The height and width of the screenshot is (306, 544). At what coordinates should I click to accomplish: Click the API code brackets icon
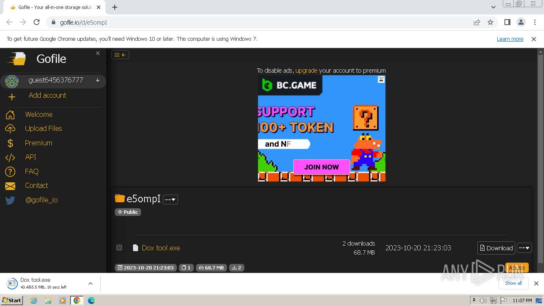[10, 157]
